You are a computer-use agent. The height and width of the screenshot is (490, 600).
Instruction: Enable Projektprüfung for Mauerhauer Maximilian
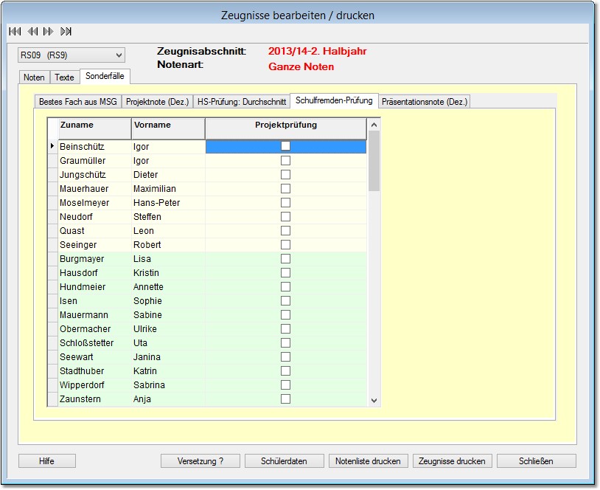[285, 189]
